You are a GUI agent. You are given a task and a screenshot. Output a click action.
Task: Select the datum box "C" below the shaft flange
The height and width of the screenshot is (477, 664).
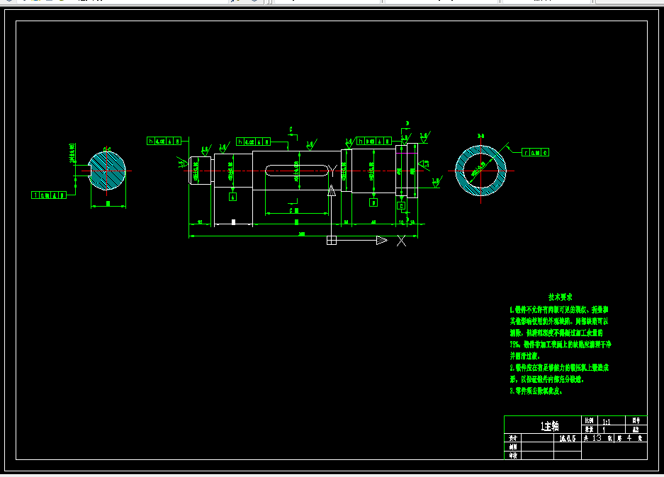tap(402, 206)
